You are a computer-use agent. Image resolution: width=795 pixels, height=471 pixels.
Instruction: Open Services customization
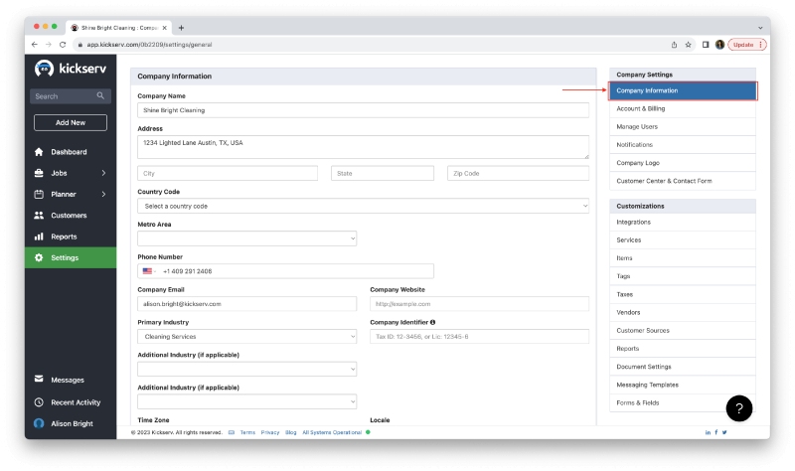point(683,240)
